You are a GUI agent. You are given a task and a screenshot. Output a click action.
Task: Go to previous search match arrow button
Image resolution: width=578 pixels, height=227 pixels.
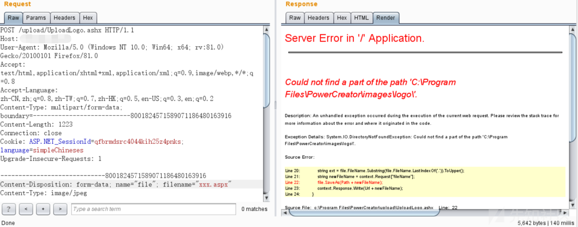tap(26, 209)
